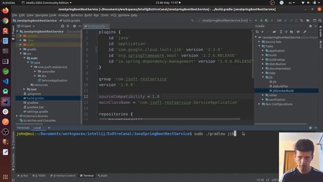The width and height of the screenshot is (323, 182).
Task: Open Visual Studio Code from the dock
Action: (6, 81)
